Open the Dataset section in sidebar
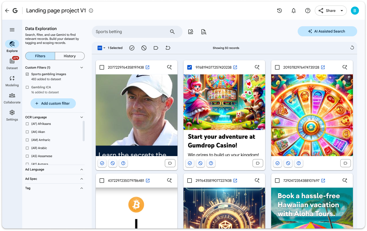 (12, 64)
